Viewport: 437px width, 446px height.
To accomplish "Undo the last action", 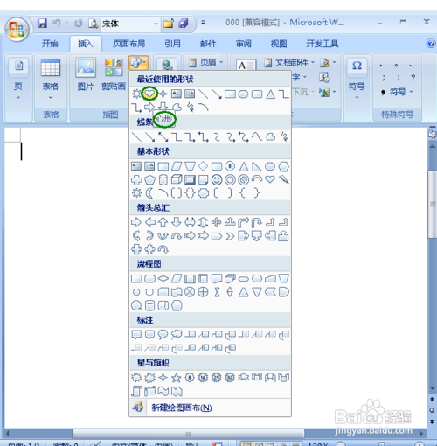I will 57,23.
